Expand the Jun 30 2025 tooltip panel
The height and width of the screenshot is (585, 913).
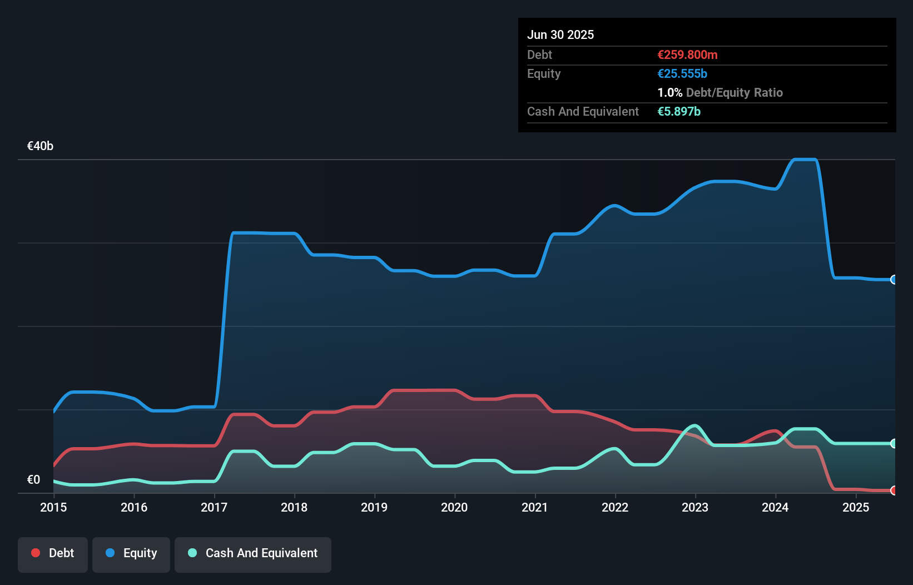pos(560,34)
